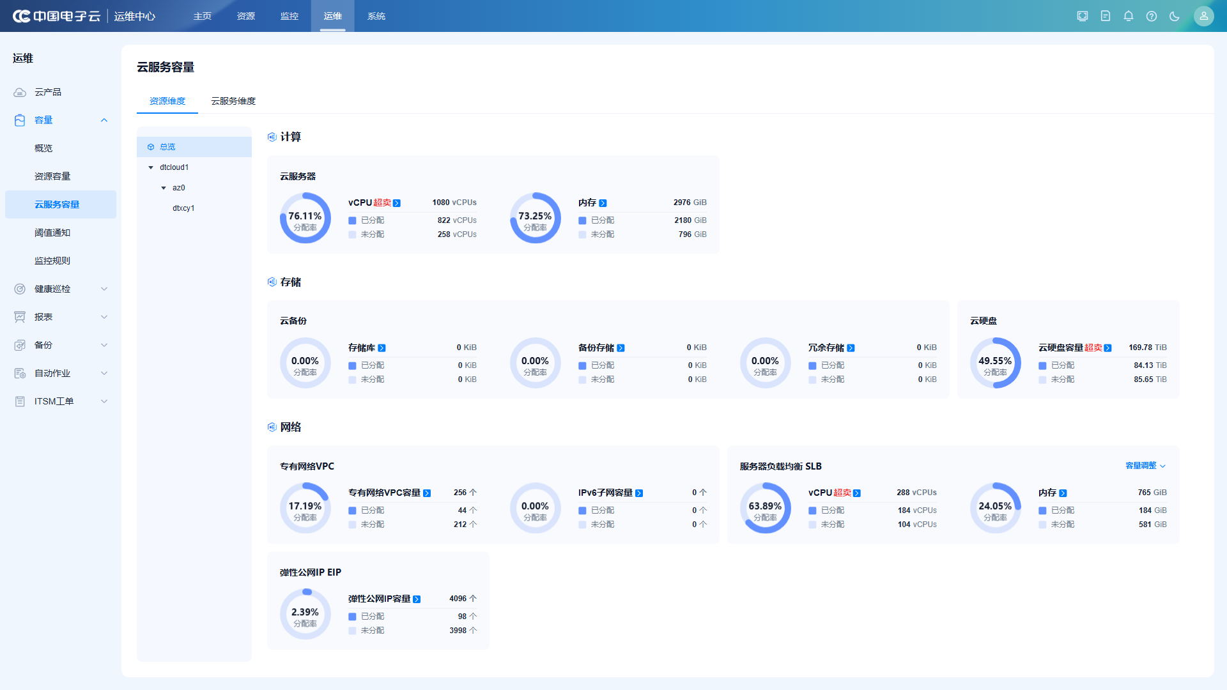
Task: Click the 已分配 legend swatch under vCPU 超卖 in 云服务器
Action: click(x=352, y=220)
